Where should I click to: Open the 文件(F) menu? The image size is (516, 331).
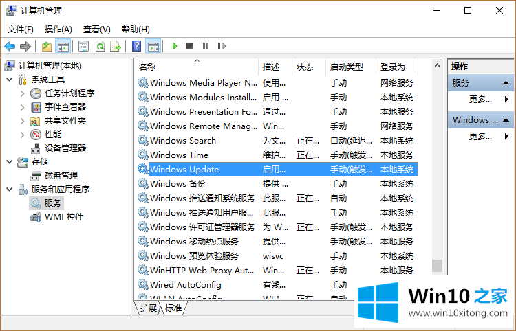[x=21, y=30]
